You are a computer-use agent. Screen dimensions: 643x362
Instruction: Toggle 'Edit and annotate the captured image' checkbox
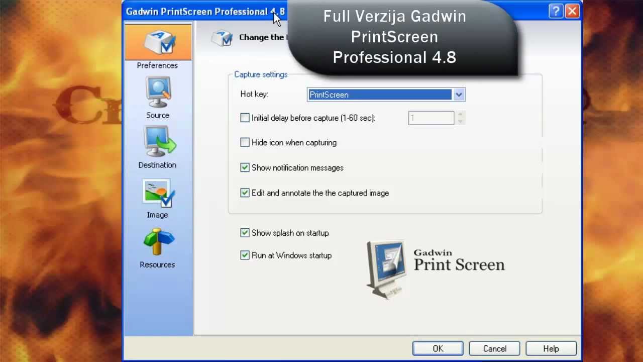point(245,193)
